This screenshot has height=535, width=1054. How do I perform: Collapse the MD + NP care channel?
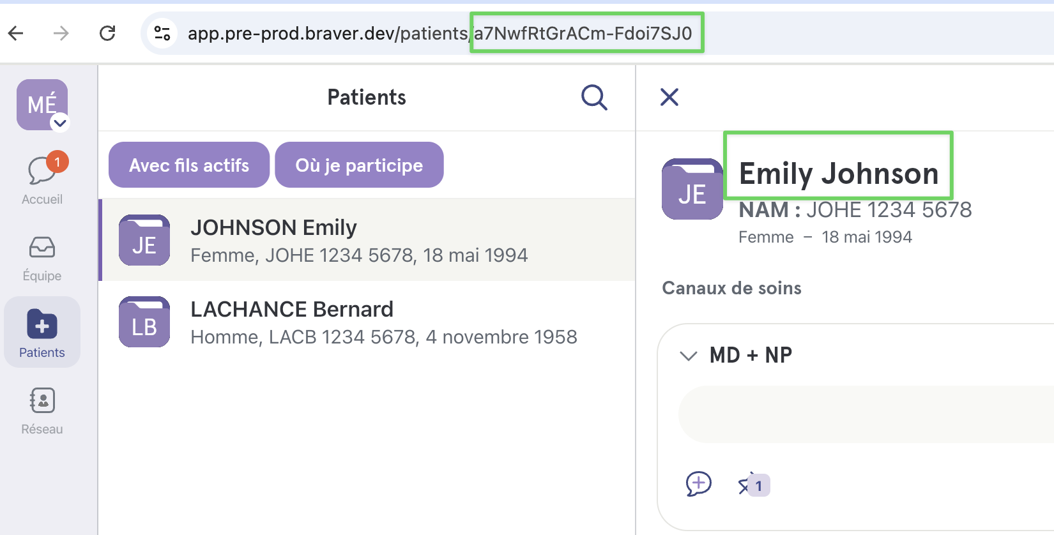[x=688, y=356]
